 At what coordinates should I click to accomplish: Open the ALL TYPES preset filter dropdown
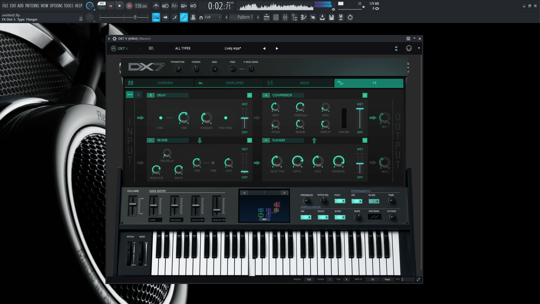(183, 48)
